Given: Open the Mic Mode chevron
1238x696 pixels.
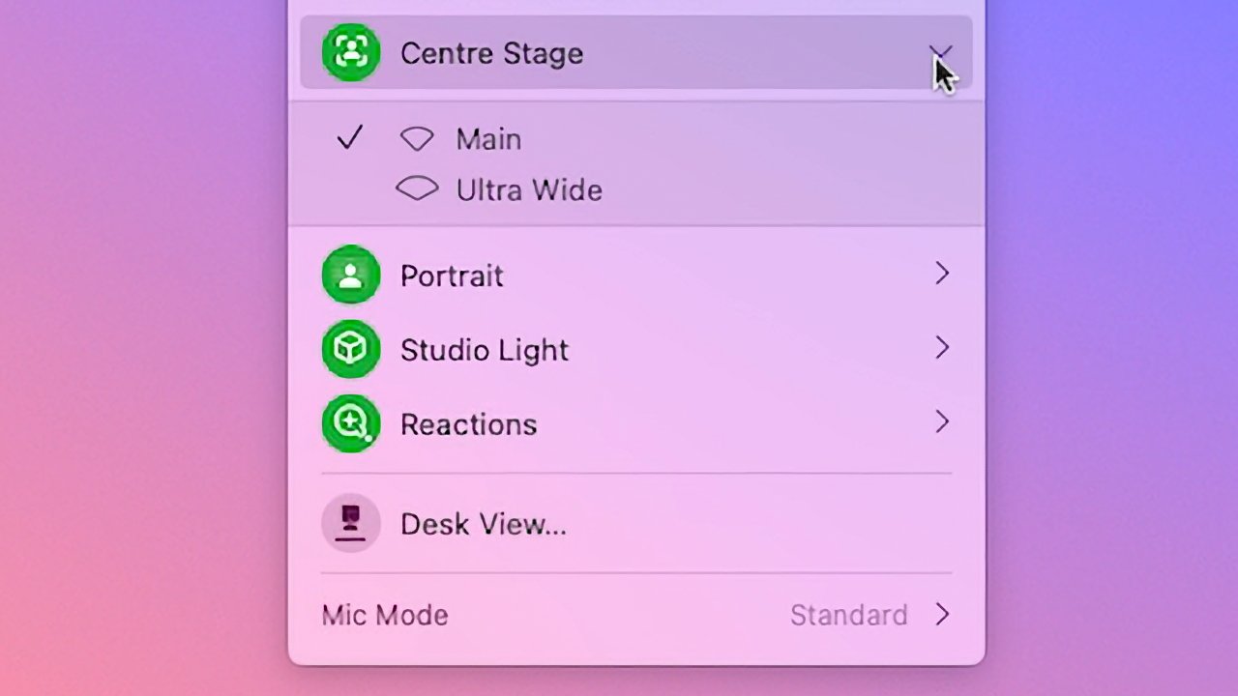Looking at the screenshot, I should 942,615.
